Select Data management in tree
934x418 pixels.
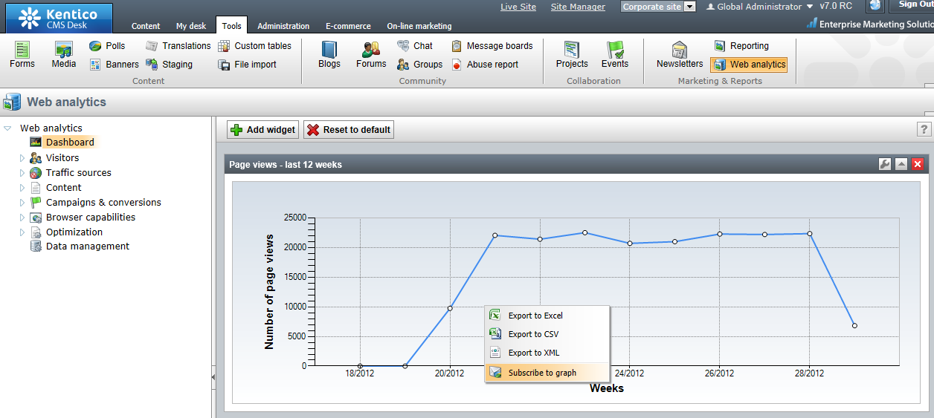click(x=87, y=246)
